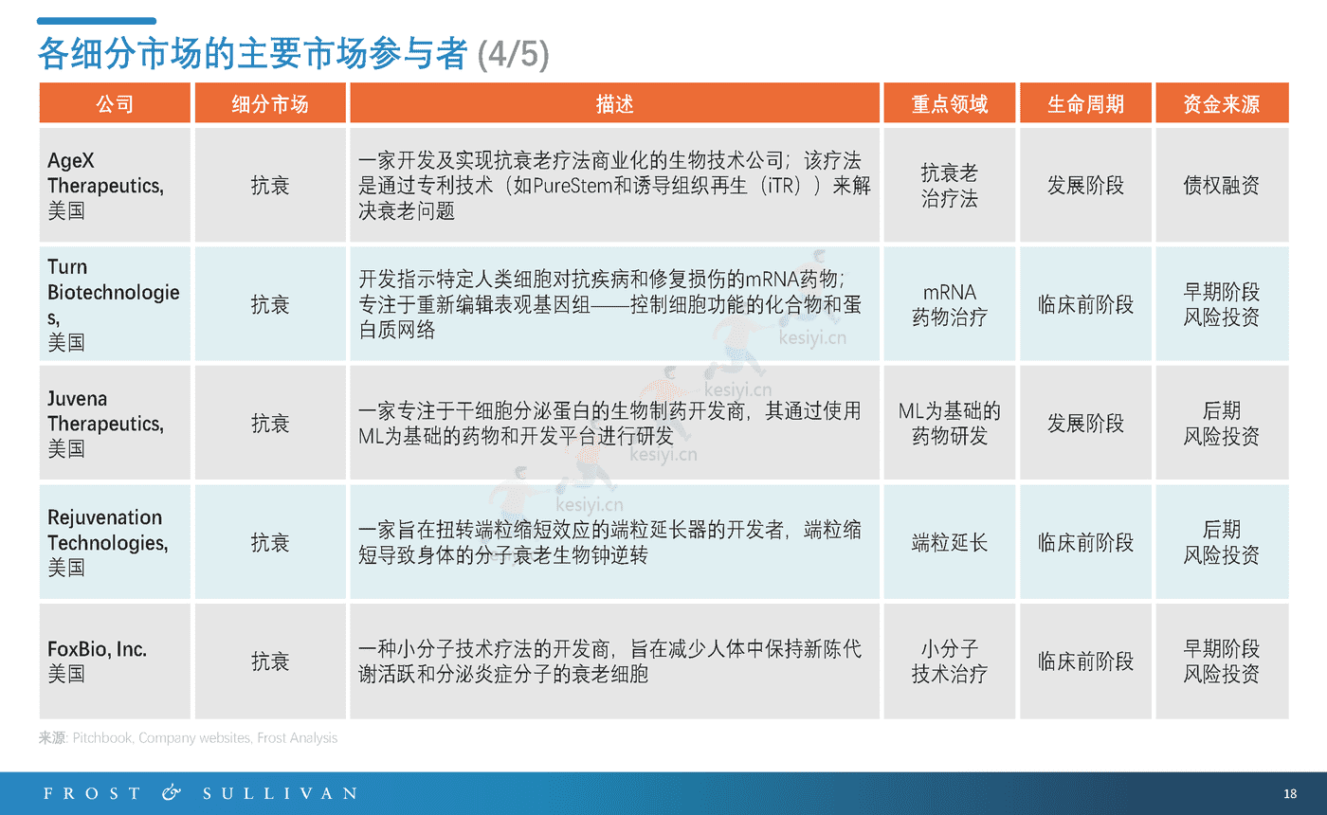This screenshot has height=815, width=1327.
Task: Click 临床前阶段 in the Rejuvenation Technologies row
Action: tap(1085, 542)
